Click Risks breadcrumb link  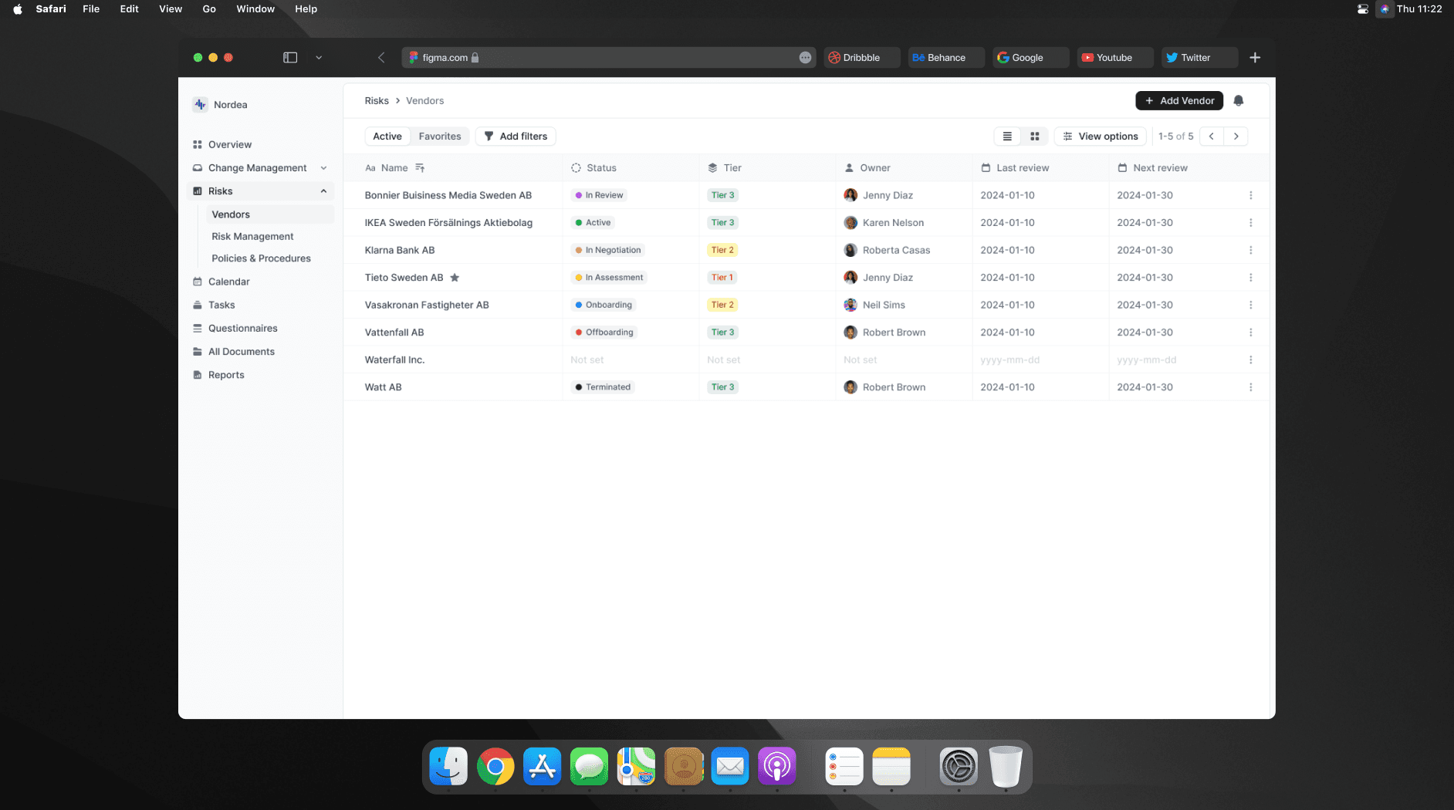point(377,100)
